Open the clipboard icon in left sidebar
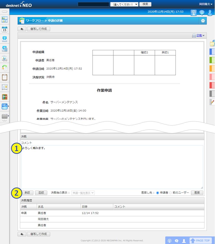The image size is (215, 244). (x=5, y=77)
